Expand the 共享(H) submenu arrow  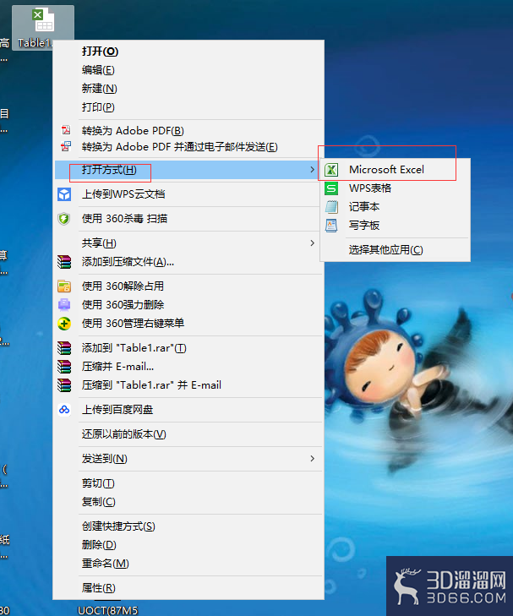click(312, 243)
